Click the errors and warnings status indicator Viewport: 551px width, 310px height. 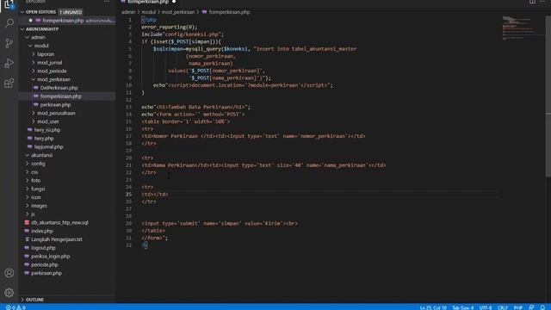pyautogui.click(x=15, y=307)
